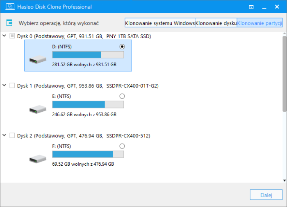Click the D: drive usage bar
The width and height of the screenshot is (287, 207).
click(x=88, y=55)
